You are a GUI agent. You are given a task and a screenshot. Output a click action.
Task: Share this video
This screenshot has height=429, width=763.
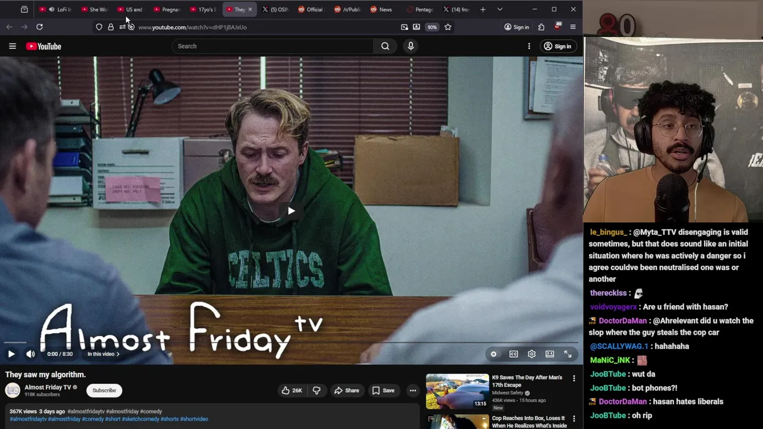click(346, 390)
